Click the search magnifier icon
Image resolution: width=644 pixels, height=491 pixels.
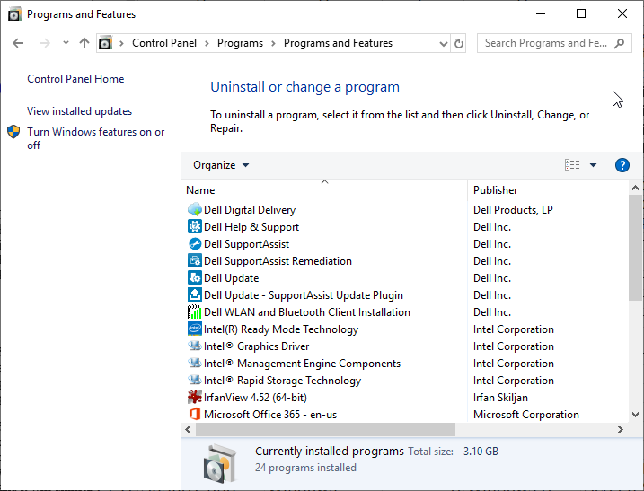(x=620, y=43)
